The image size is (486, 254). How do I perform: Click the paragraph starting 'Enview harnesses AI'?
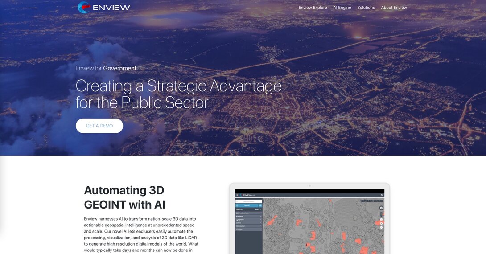pos(141,234)
